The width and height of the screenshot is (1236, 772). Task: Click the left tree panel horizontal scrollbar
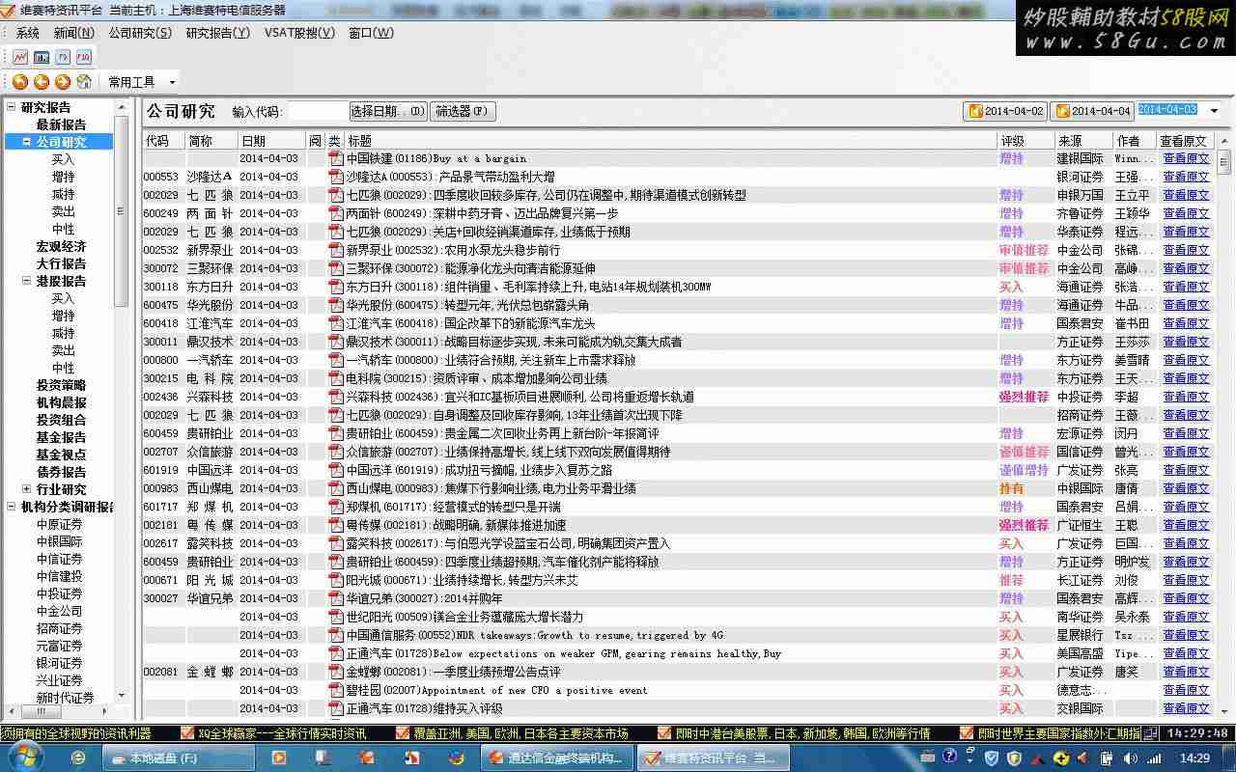(60, 711)
